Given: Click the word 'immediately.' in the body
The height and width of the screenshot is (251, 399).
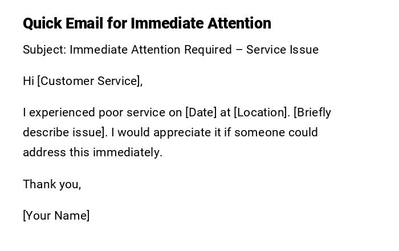Looking at the screenshot, I should click(128, 152).
